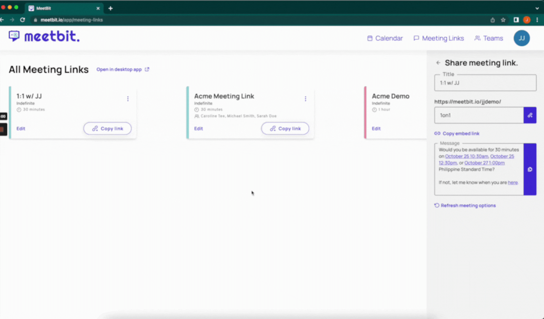
Task: Go back from Share meeting link panel
Action: pos(438,63)
